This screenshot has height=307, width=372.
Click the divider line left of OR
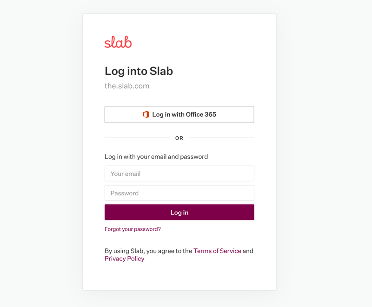point(137,138)
